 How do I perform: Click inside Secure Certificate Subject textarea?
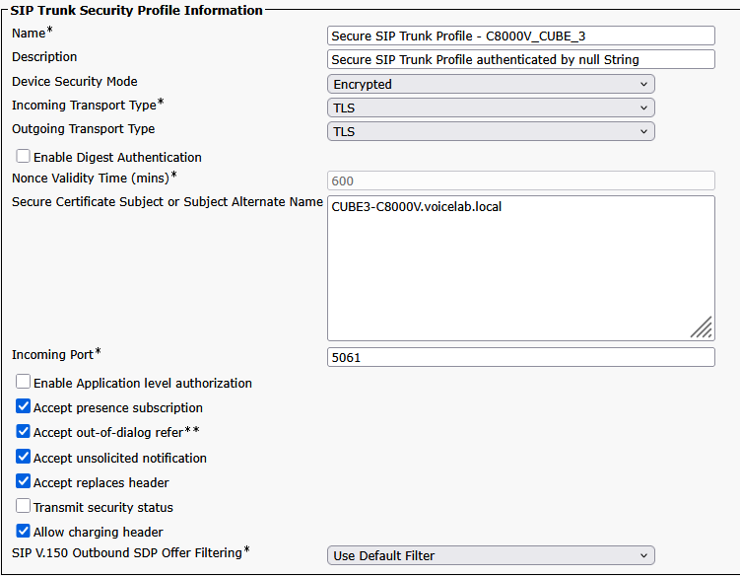click(520, 268)
